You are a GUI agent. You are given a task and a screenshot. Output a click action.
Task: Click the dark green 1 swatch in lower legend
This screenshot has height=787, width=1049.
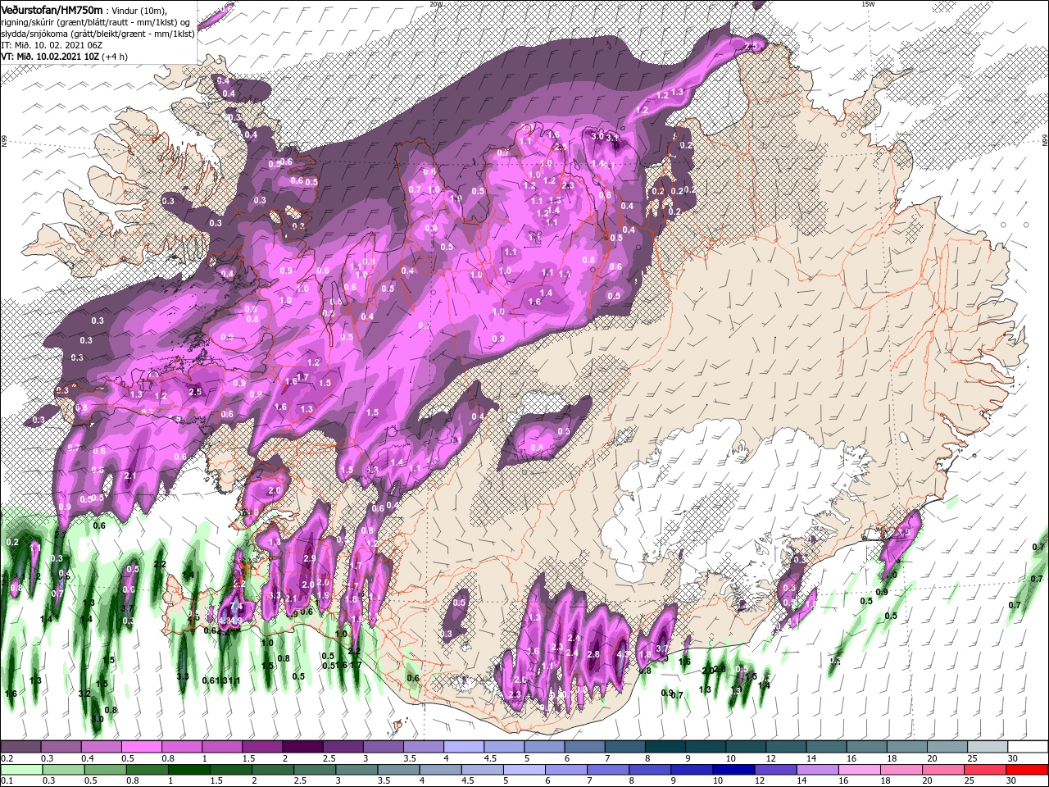click(190, 769)
